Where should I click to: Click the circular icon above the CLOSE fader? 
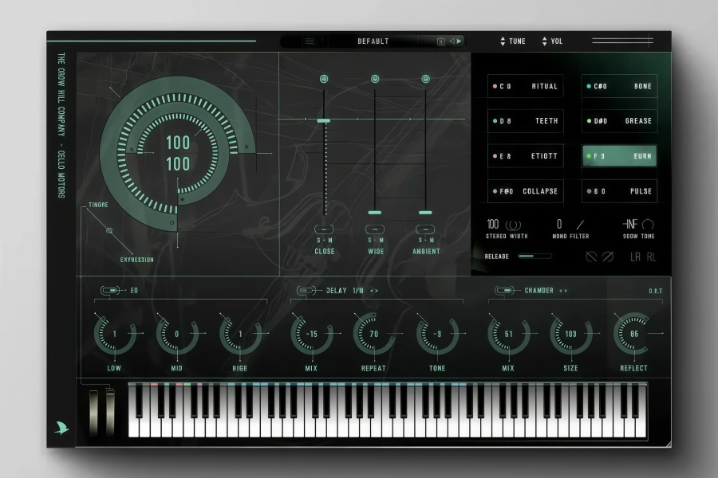(x=324, y=79)
